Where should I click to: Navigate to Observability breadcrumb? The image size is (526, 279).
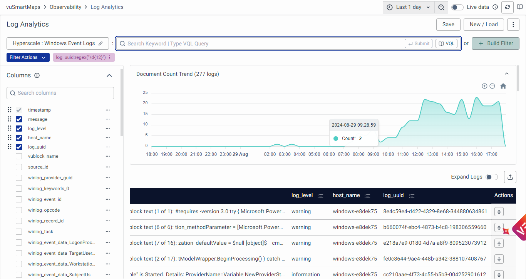tap(65, 7)
